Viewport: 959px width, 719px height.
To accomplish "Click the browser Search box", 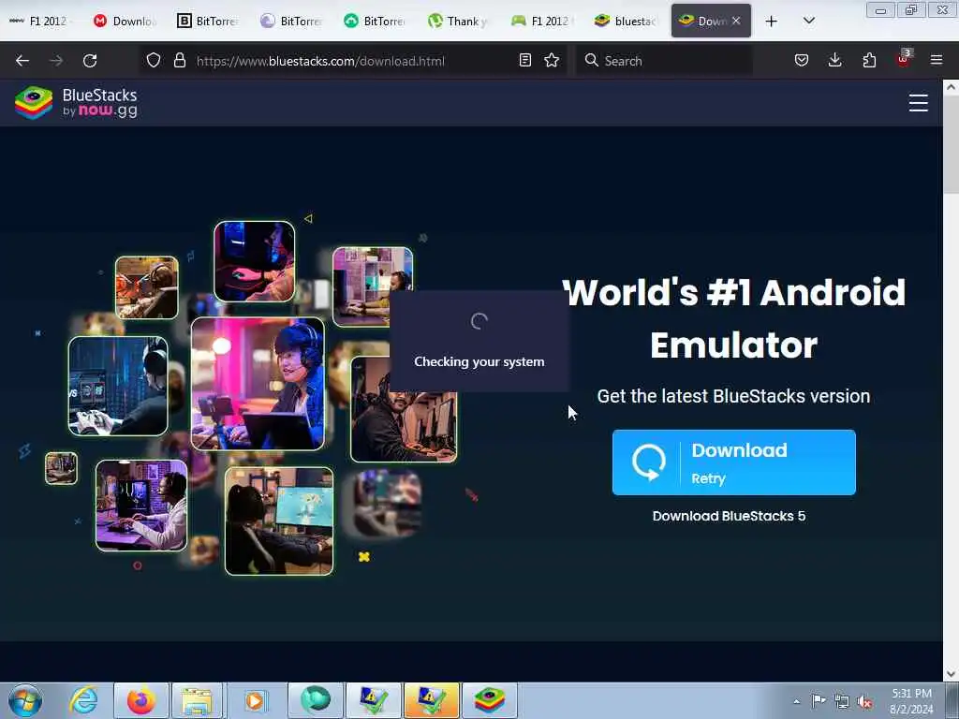I will point(664,61).
